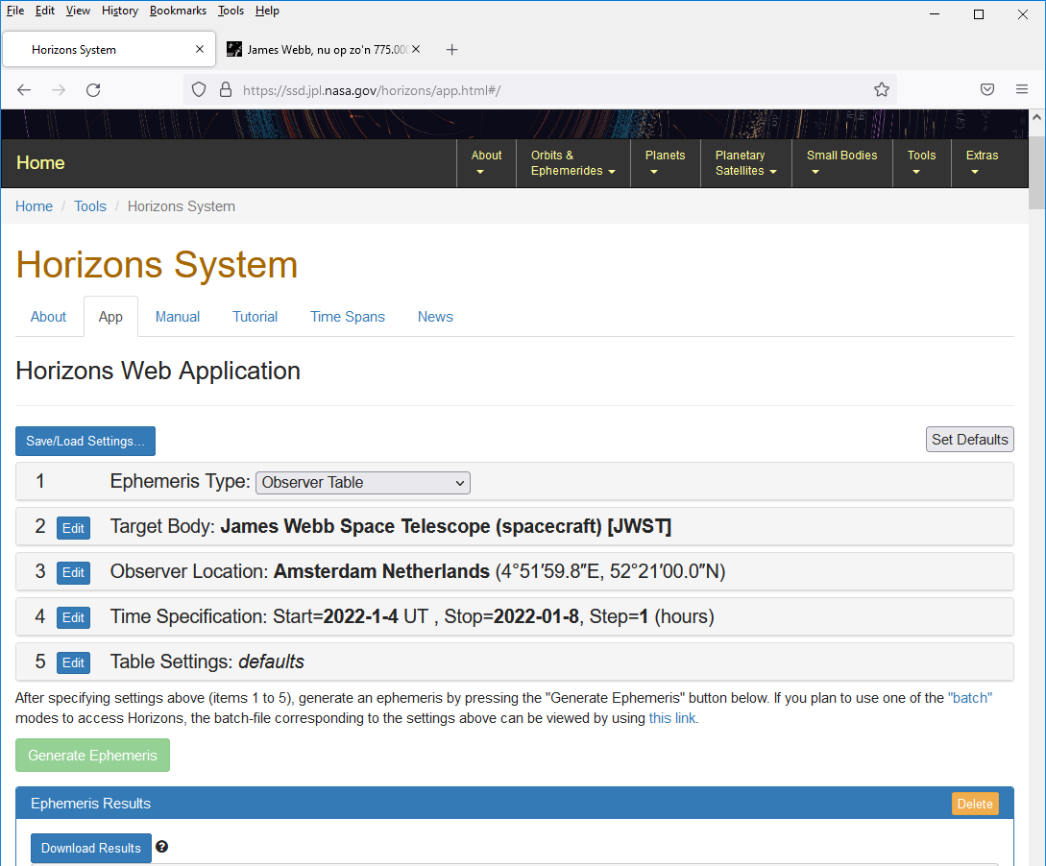
Task: Delete the Ephemeris Results
Action: click(975, 804)
